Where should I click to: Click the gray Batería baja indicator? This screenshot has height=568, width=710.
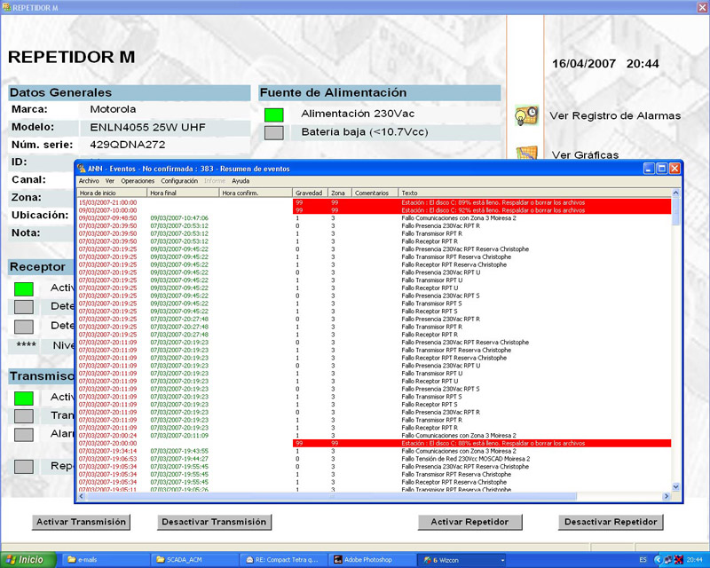pyautogui.click(x=273, y=133)
